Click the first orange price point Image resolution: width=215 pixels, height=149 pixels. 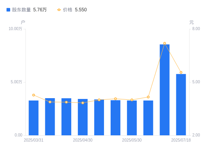coord(34,95)
